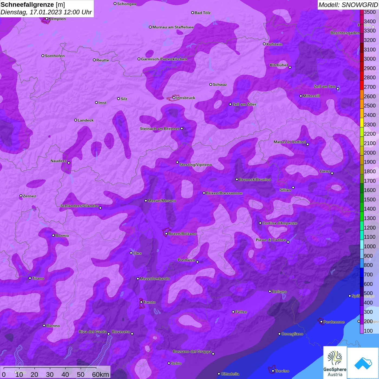Select the Lienz map label
This screenshot has width=379, height=379.
coord(325,171)
